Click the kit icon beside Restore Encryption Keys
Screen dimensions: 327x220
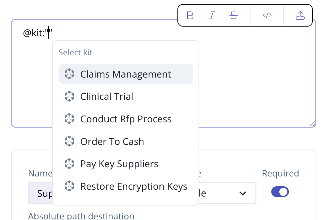pyautogui.click(x=69, y=186)
